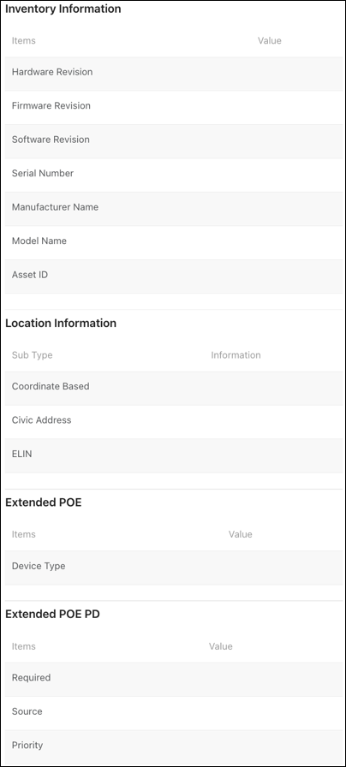The height and width of the screenshot is (767, 346).
Task: Click the Information column header
Action: point(236,355)
